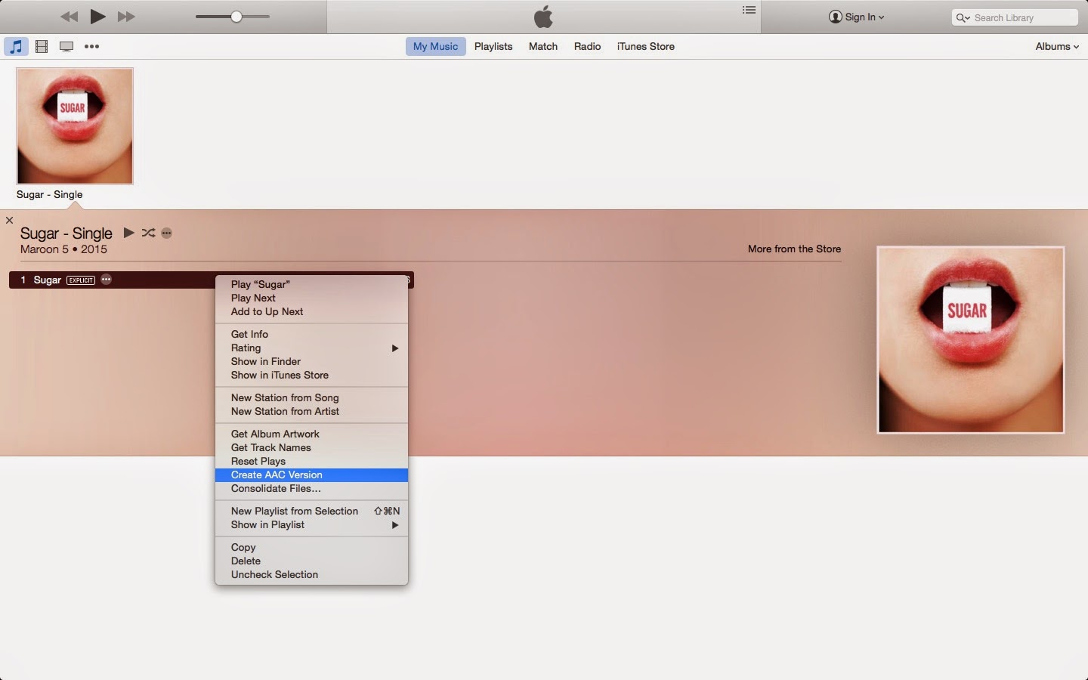Open more media kinds ellipsis

coord(92,47)
